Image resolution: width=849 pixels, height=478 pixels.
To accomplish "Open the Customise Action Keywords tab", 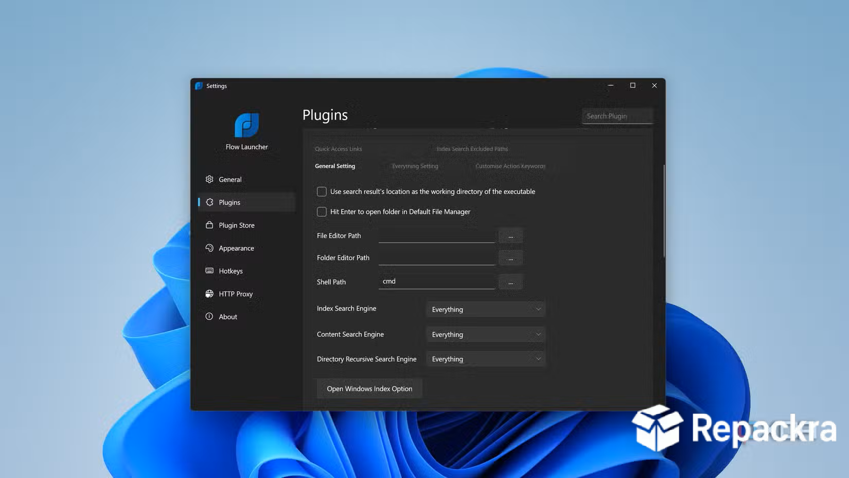I will coord(510,166).
